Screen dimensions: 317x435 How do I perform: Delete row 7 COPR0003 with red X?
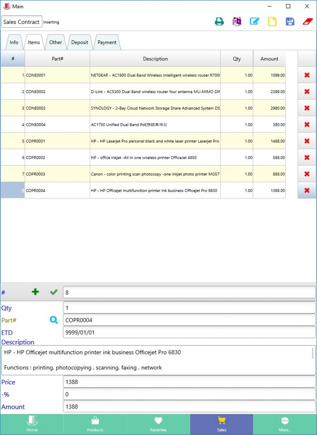tap(307, 174)
